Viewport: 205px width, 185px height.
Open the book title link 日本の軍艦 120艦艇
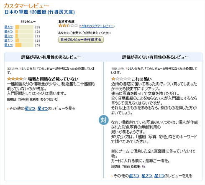pos(39,12)
